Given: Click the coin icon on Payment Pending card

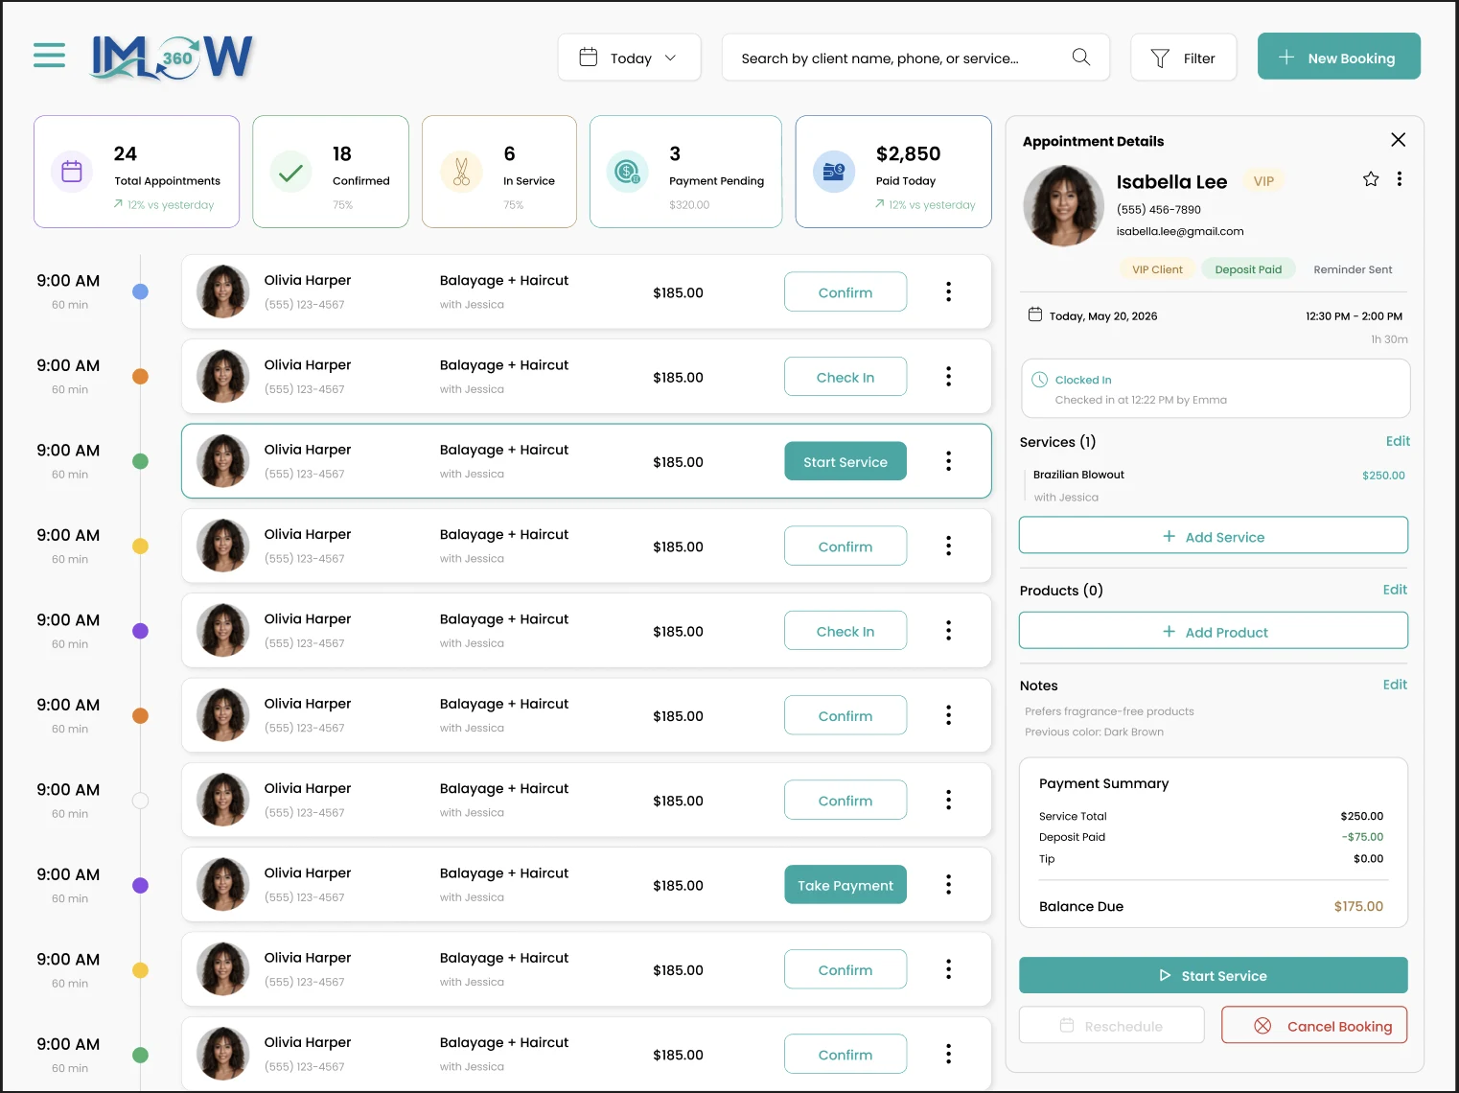Looking at the screenshot, I should (627, 172).
